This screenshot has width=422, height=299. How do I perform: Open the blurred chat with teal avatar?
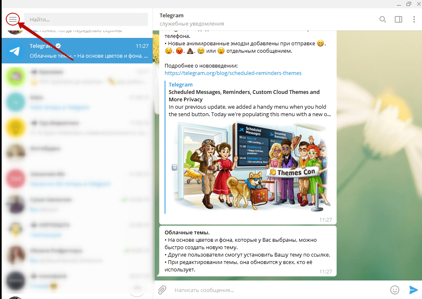[x=77, y=102]
